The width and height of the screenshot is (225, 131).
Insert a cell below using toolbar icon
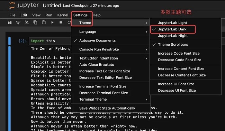[18, 22]
